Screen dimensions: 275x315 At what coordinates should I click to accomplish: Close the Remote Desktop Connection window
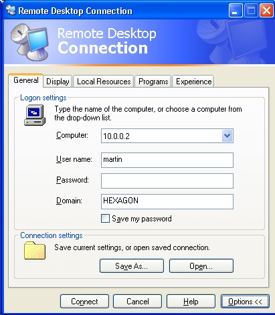pos(266,11)
